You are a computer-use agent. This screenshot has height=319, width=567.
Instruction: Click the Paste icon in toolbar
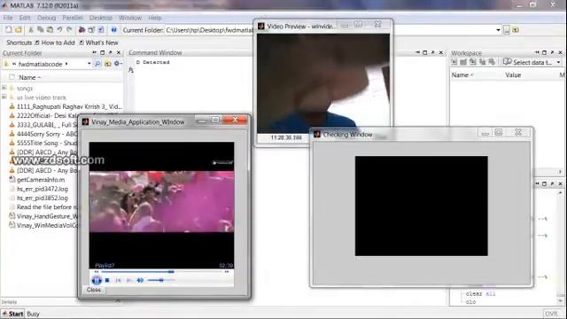pos(50,29)
